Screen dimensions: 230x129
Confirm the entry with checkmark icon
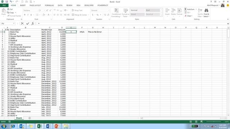28,23
